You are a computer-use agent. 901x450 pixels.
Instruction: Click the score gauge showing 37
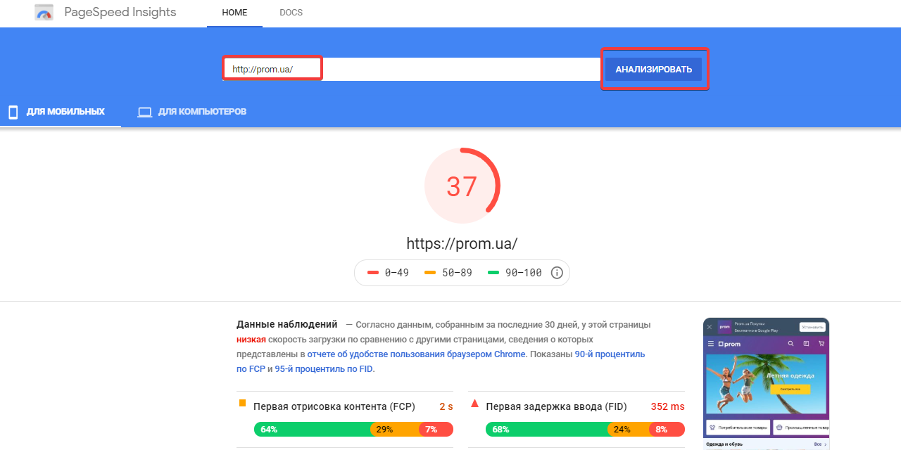click(462, 186)
